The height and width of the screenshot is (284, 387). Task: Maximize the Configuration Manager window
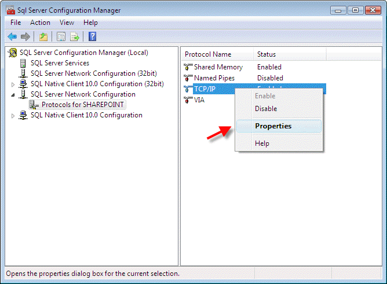click(355, 10)
